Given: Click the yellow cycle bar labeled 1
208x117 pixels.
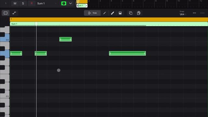Looking at the screenshot, I should [x=109, y=19].
